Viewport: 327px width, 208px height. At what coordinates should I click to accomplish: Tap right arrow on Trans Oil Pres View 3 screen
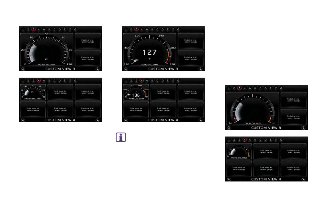point(303,128)
